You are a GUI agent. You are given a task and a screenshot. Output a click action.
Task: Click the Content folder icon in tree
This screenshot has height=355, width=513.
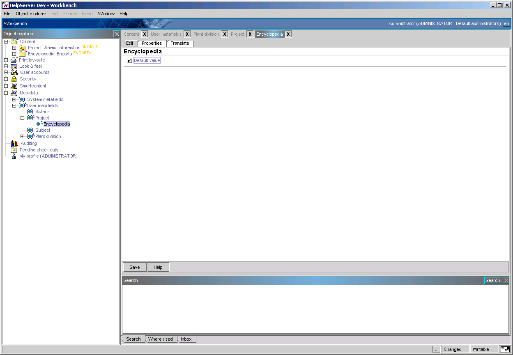click(14, 41)
